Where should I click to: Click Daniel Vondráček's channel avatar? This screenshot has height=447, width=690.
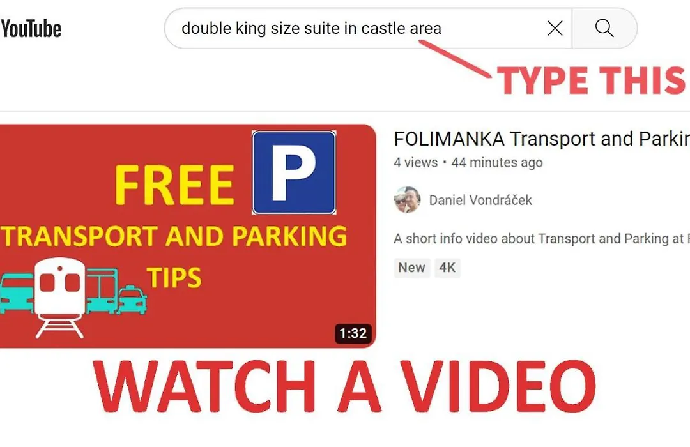407,200
